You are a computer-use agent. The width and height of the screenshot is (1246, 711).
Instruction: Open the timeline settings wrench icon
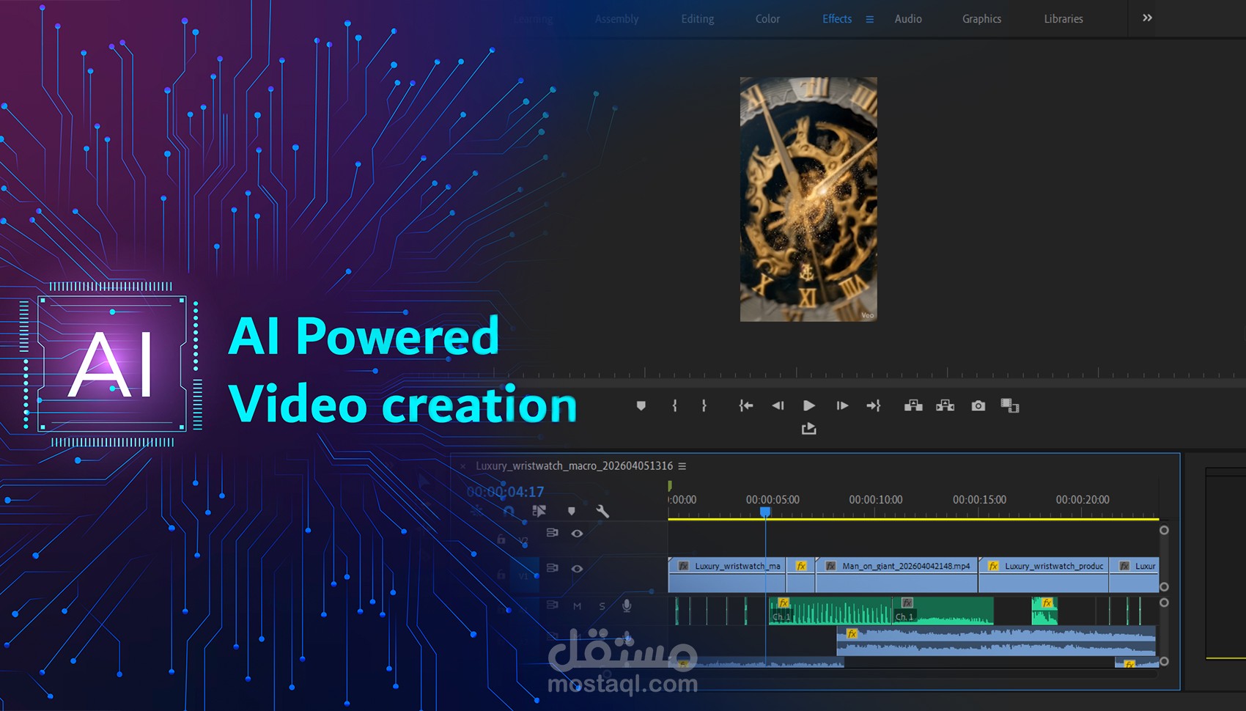tap(602, 512)
